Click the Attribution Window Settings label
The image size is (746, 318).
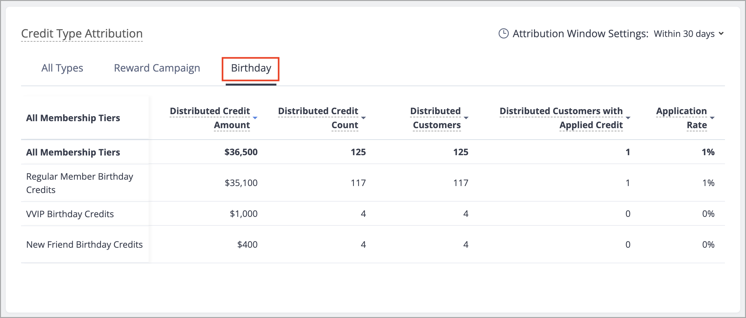click(581, 34)
